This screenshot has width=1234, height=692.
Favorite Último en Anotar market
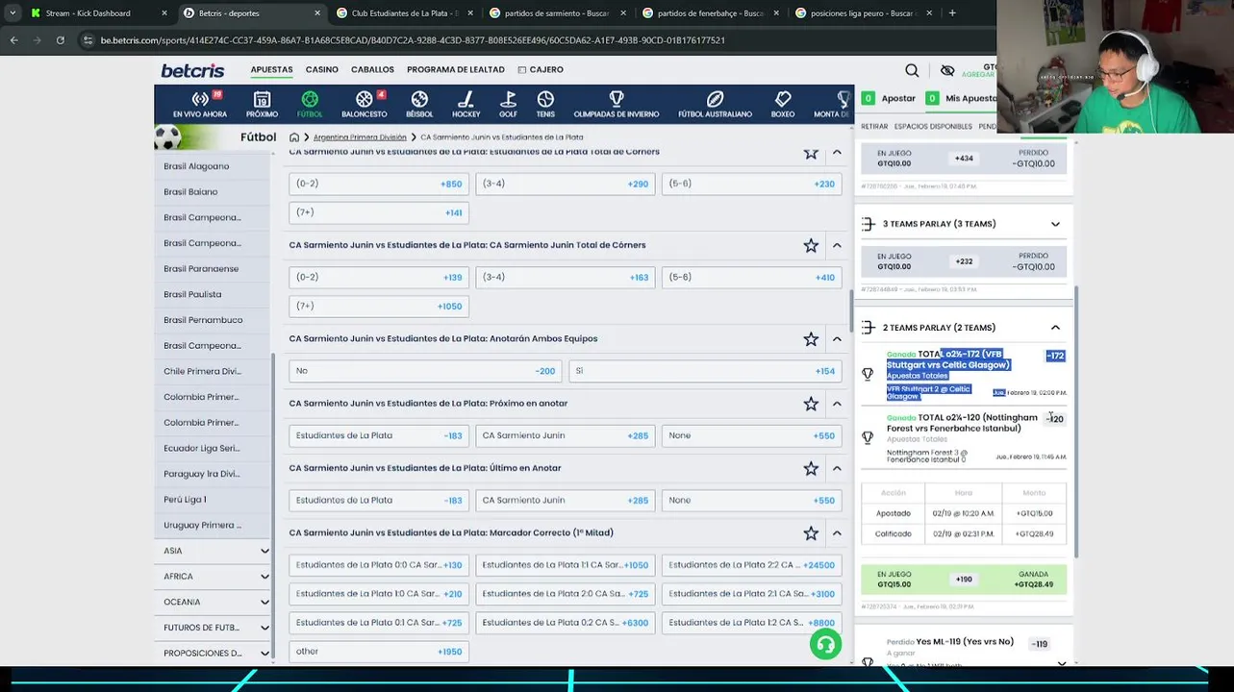tap(811, 468)
